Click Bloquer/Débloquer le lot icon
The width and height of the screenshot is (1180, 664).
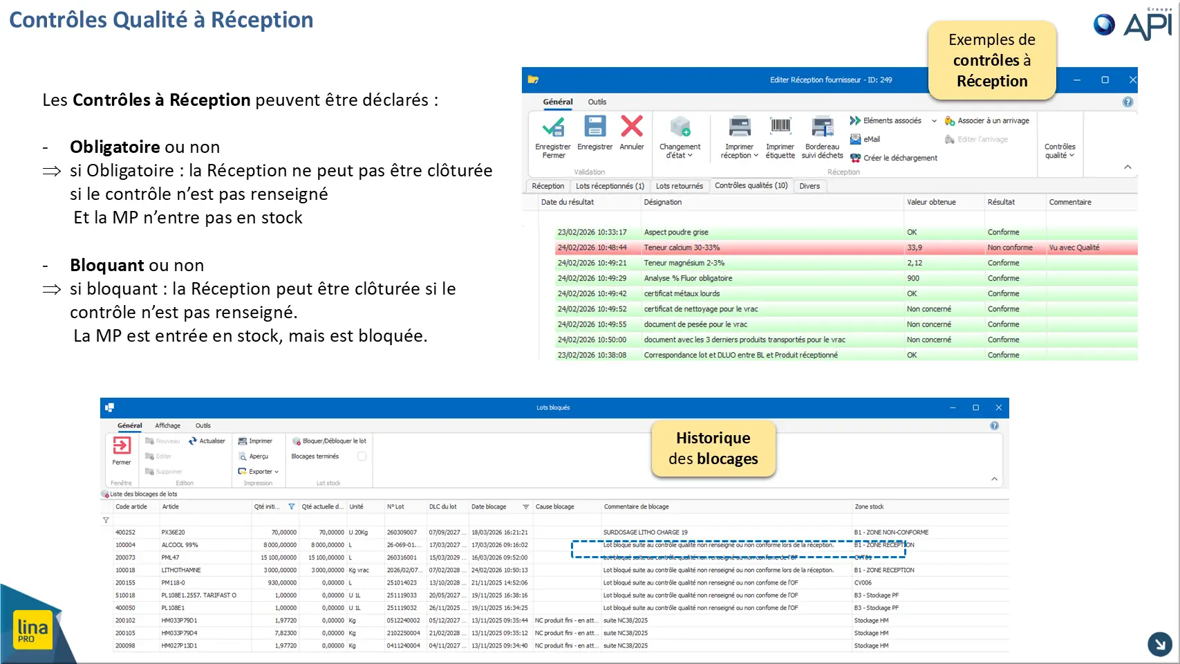point(297,441)
